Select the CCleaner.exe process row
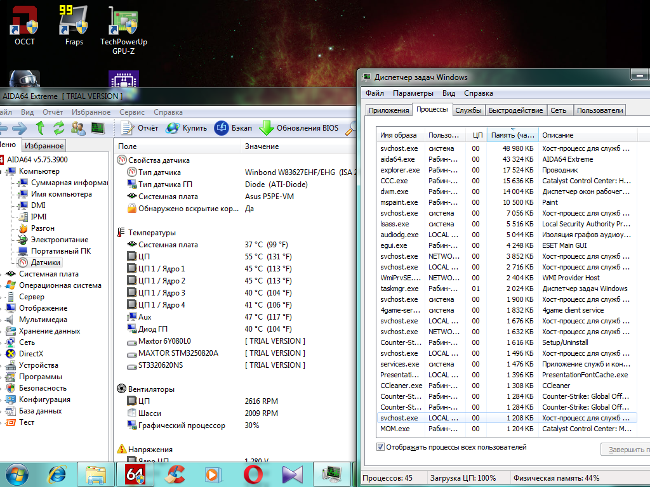Screen dimensions: 650x487 click(x=507, y=386)
